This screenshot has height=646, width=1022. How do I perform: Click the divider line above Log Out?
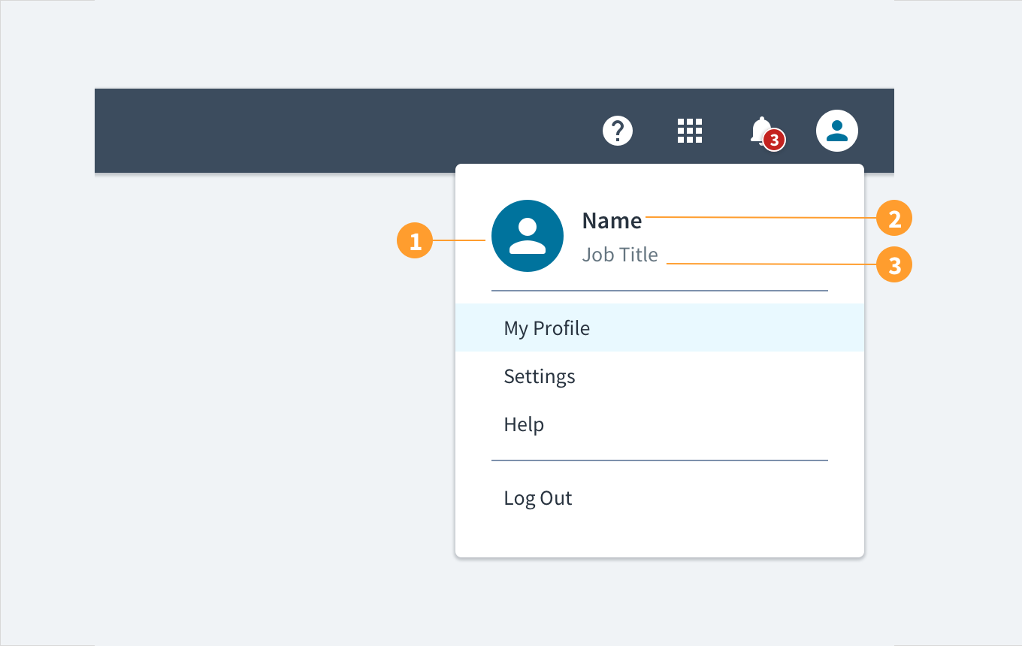click(659, 459)
